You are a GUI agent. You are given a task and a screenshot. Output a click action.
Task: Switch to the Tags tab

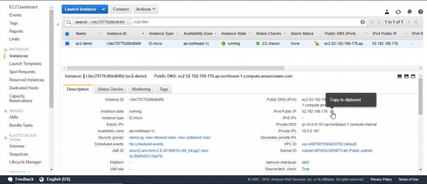163,89
